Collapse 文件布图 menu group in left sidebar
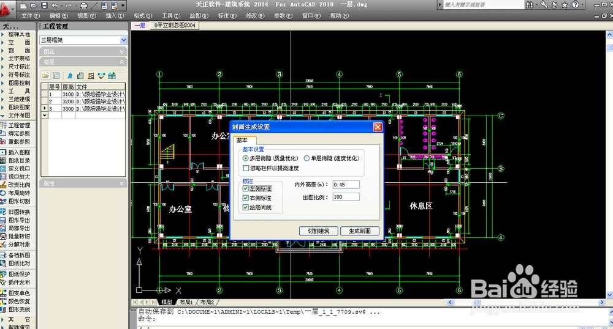The image size is (613, 329). pos(19,116)
